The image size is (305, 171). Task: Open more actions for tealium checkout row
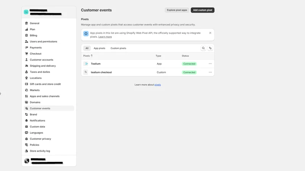pyautogui.click(x=210, y=72)
